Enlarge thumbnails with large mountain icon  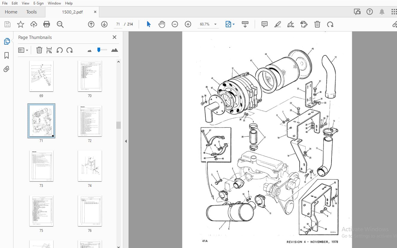pyautogui.click(x=114, y=50)
